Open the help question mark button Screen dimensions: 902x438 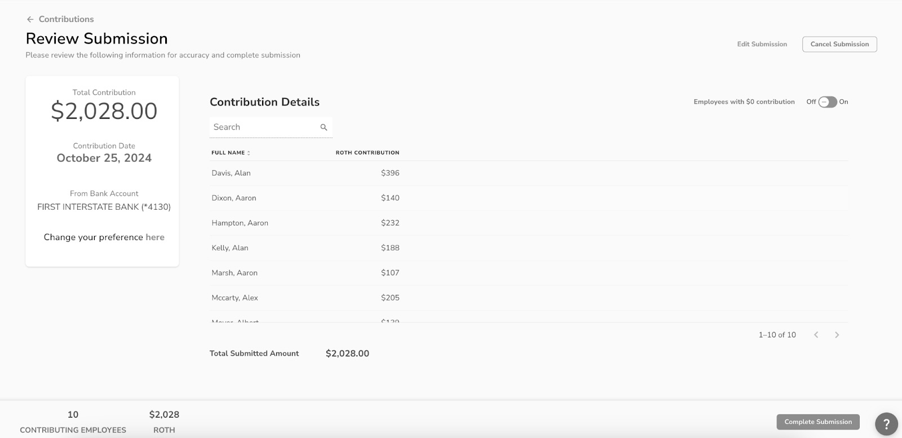click(886, 424)
